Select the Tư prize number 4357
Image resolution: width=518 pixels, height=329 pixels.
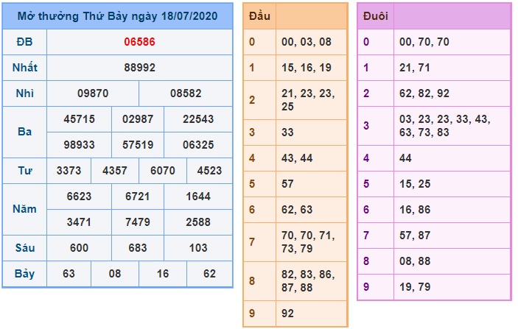[115, 171]
